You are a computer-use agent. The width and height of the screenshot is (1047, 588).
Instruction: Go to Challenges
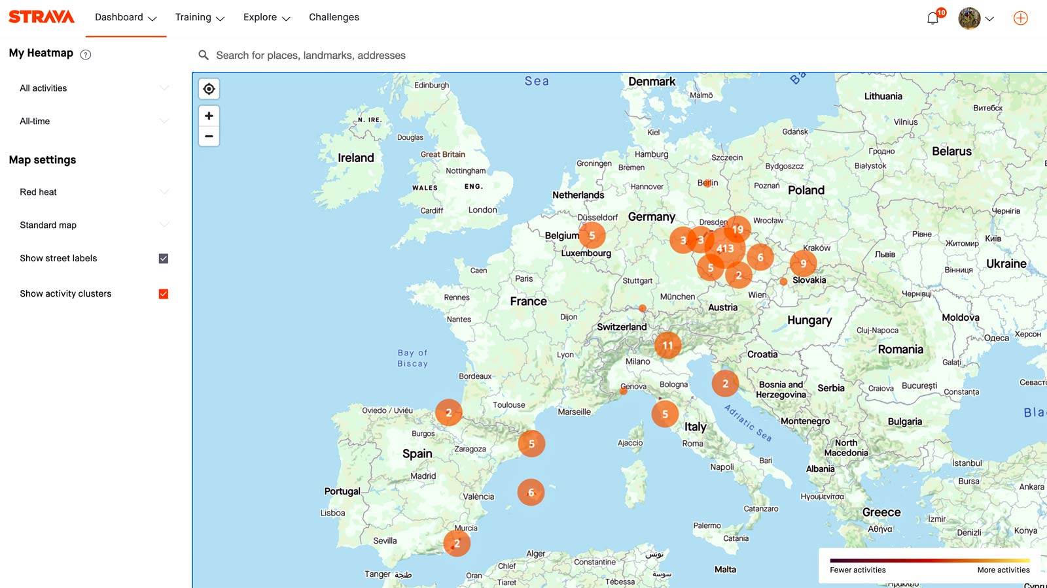334,18
